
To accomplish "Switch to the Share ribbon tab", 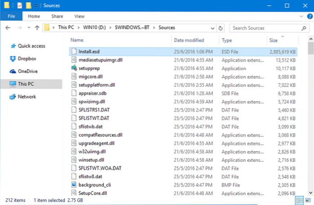I will tap(57, 16).
